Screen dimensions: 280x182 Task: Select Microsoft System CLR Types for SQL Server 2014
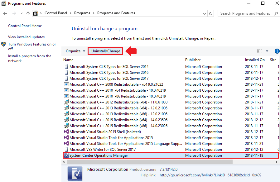coord(109,67)
